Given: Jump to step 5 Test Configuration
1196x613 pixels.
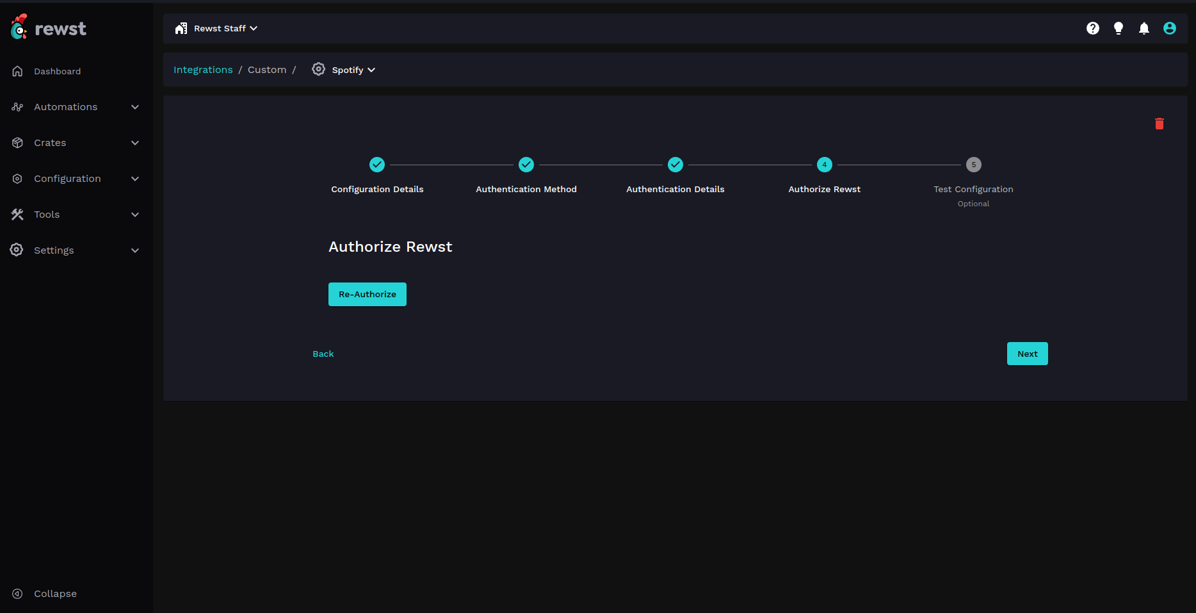Looking at the screenshot, I should [973, 165].
